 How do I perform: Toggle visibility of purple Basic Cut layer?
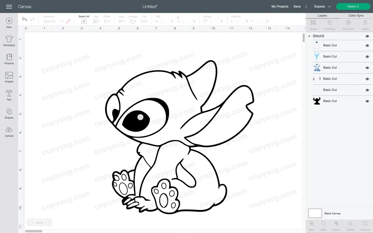[x=367, y=79]
